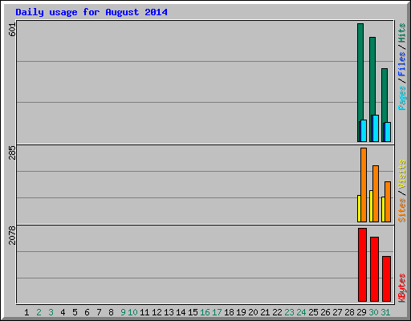The width and height of the screenshot is (411, 321).
Task: Click day 4 on the x-axis
Action: pos(63,312)
